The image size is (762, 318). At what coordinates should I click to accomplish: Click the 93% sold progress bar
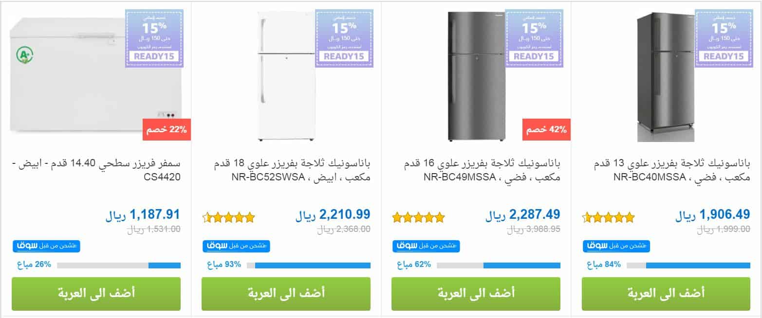click(308, 265)
